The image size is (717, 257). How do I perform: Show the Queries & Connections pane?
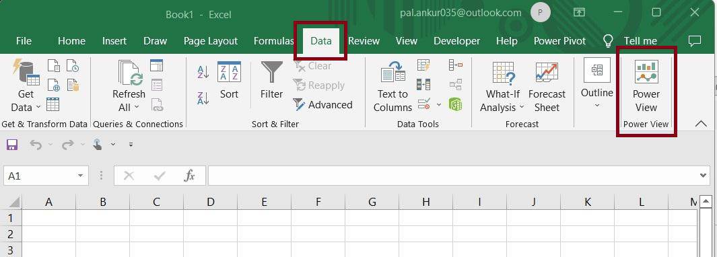click(x=156, y=65)
